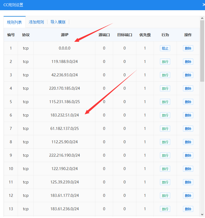Switch to the 规则列表 tab
Viewport: 205px width, 218px height.
point(14,22)
